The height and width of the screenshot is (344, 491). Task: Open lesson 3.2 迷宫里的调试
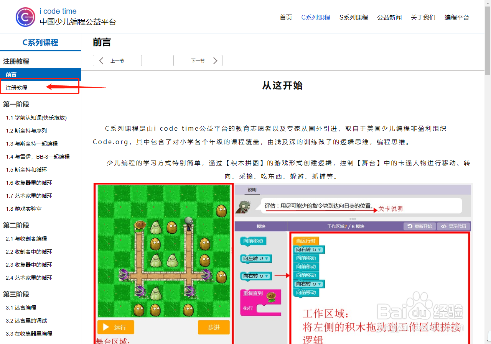(x=26, y=321)
